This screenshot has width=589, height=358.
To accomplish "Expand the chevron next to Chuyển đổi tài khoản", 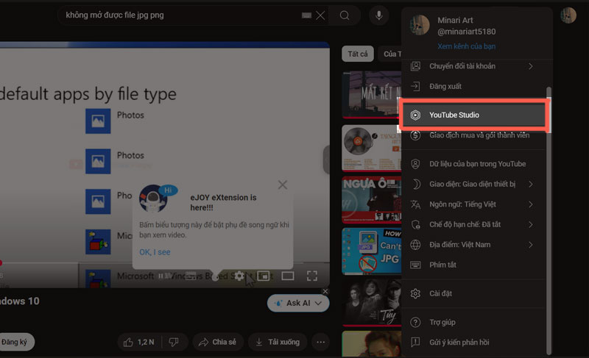I will pyautogui.click(x=530, y=66).
